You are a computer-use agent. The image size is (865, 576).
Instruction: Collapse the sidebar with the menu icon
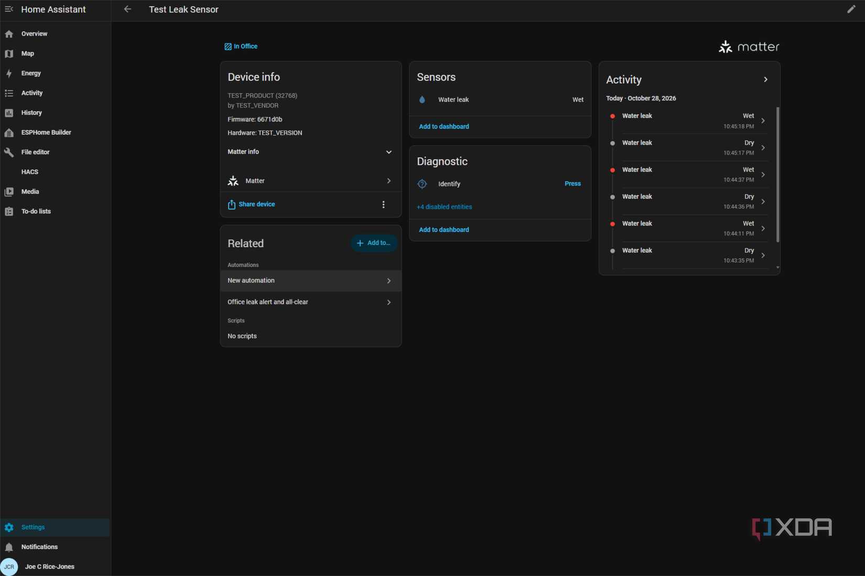(9, 9)
